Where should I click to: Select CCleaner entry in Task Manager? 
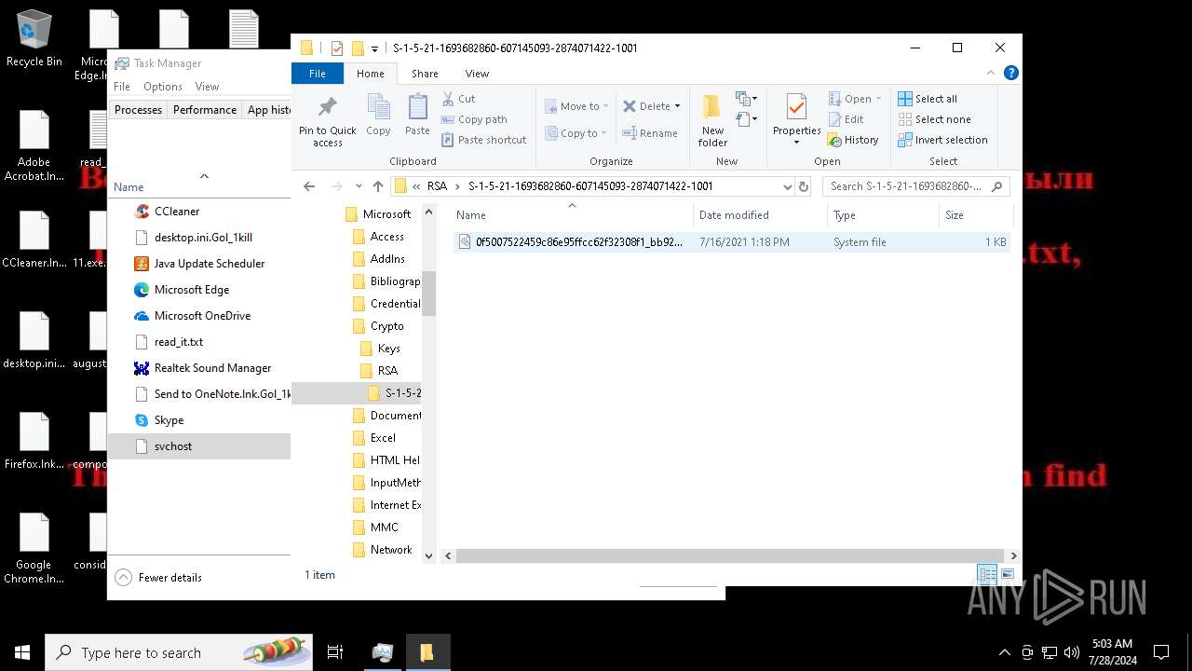(x=199, y=212)
